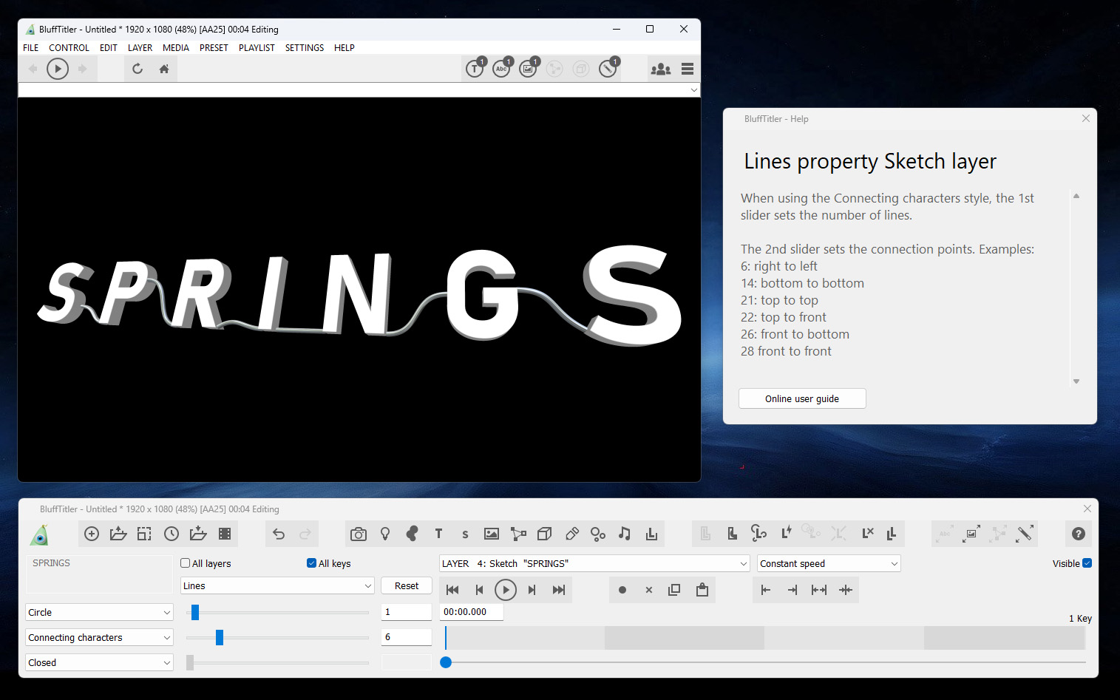The height and width of the screenshot is (700, 1120).
Task: Click the play button in the preview window toolbar
Action: point(58,69)
